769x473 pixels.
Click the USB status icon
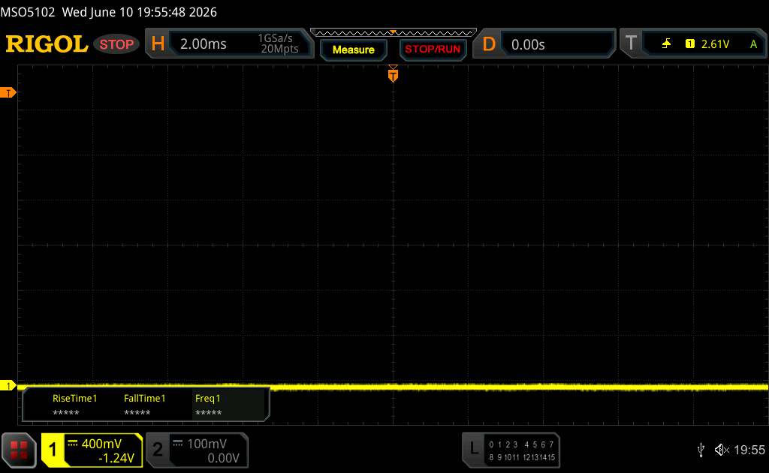pyautogui.click(x=701, y=450)
